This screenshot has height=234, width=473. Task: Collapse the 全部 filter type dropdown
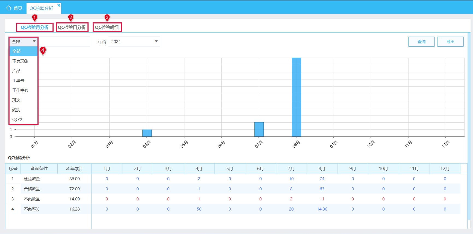coord(23,42)
